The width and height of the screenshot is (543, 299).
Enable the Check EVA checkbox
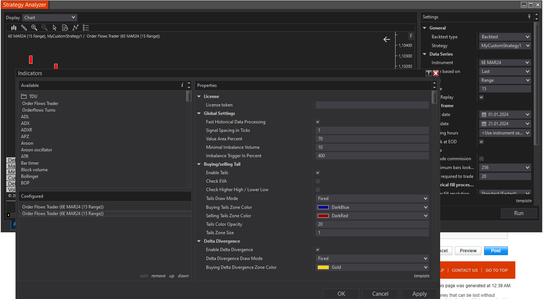click(318, 181)
